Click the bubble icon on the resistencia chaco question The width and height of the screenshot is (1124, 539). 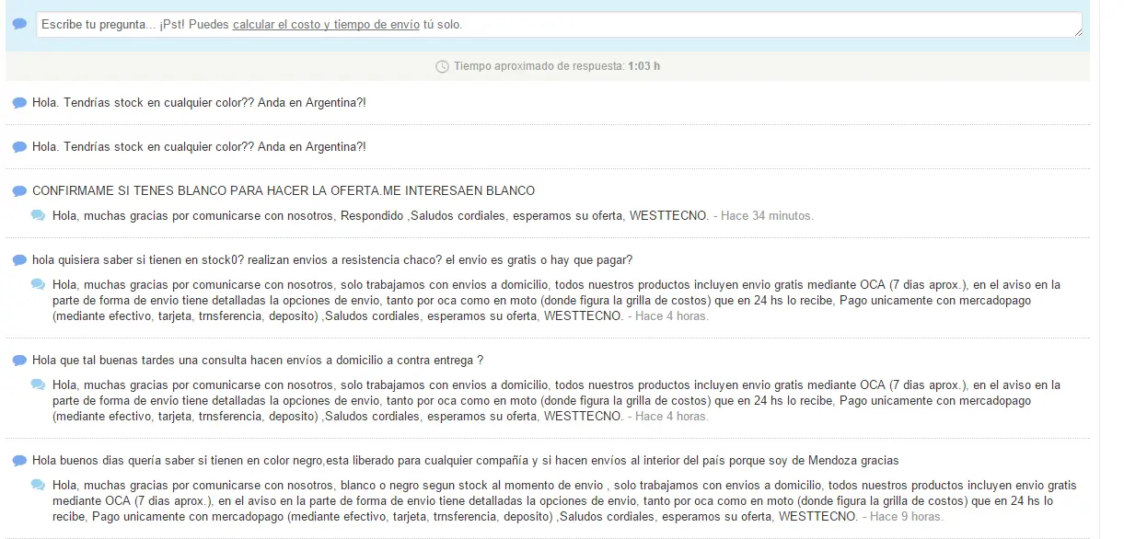point(17,259)
